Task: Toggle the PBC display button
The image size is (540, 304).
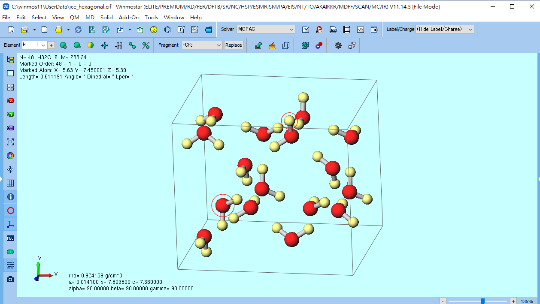Action: click(10, 238)
